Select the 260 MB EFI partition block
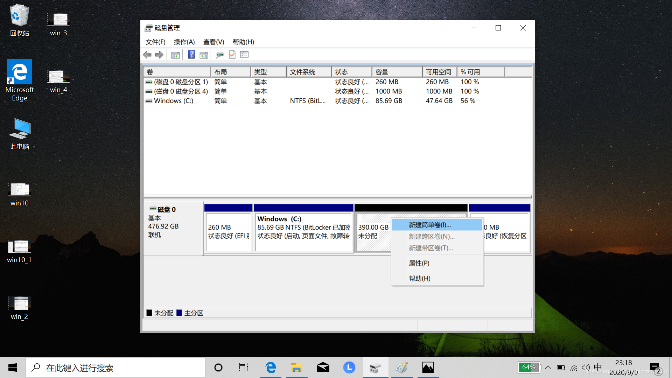 click(x=228, y=232)
